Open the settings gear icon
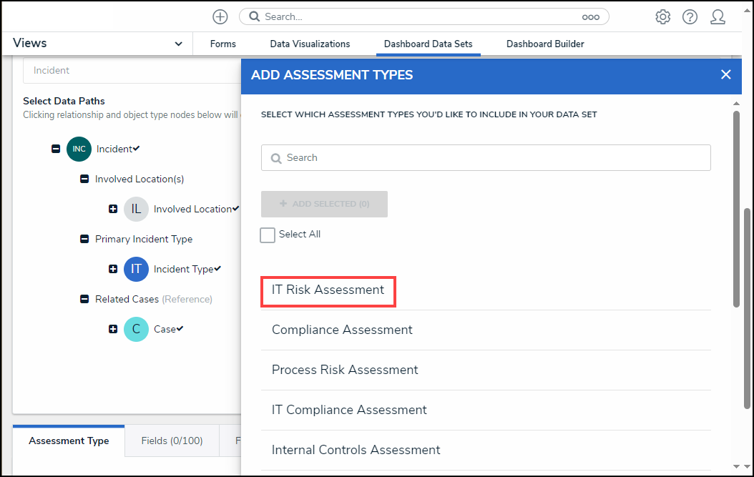The height and width of the screenshot is (477, 754). tap(663, 16)
